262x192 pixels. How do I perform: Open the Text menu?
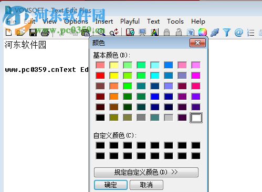pyautogui.click(x=153, y=22)
